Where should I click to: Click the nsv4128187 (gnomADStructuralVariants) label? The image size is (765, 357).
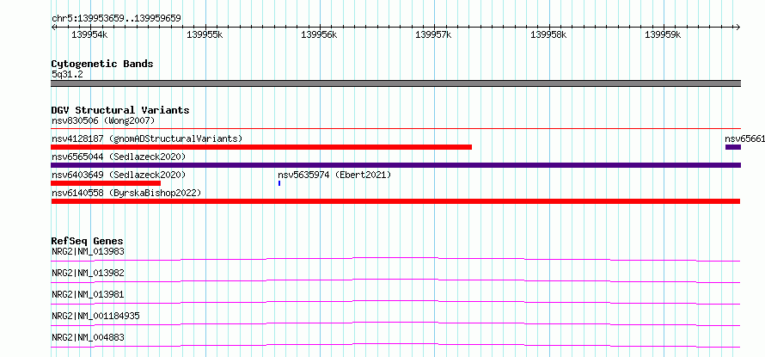click(x=147, y=138)
